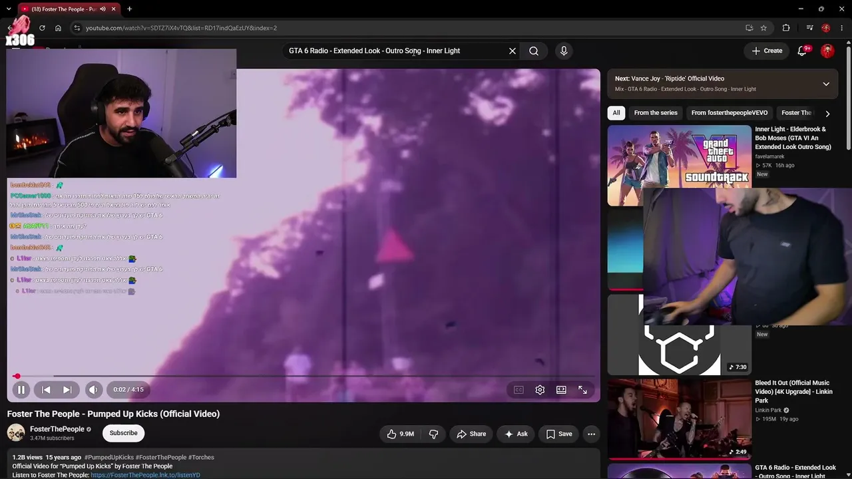Screen dimensions: 852x479
Task: Open the Ask AI button
Action: point(516,434)
